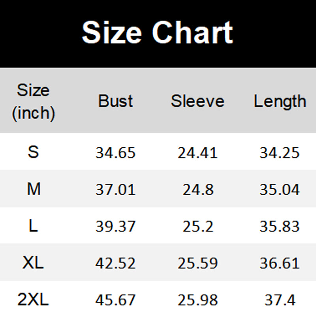Select sleeve value 25.2 in L row

pyautogui.click(x=197, y=227)
